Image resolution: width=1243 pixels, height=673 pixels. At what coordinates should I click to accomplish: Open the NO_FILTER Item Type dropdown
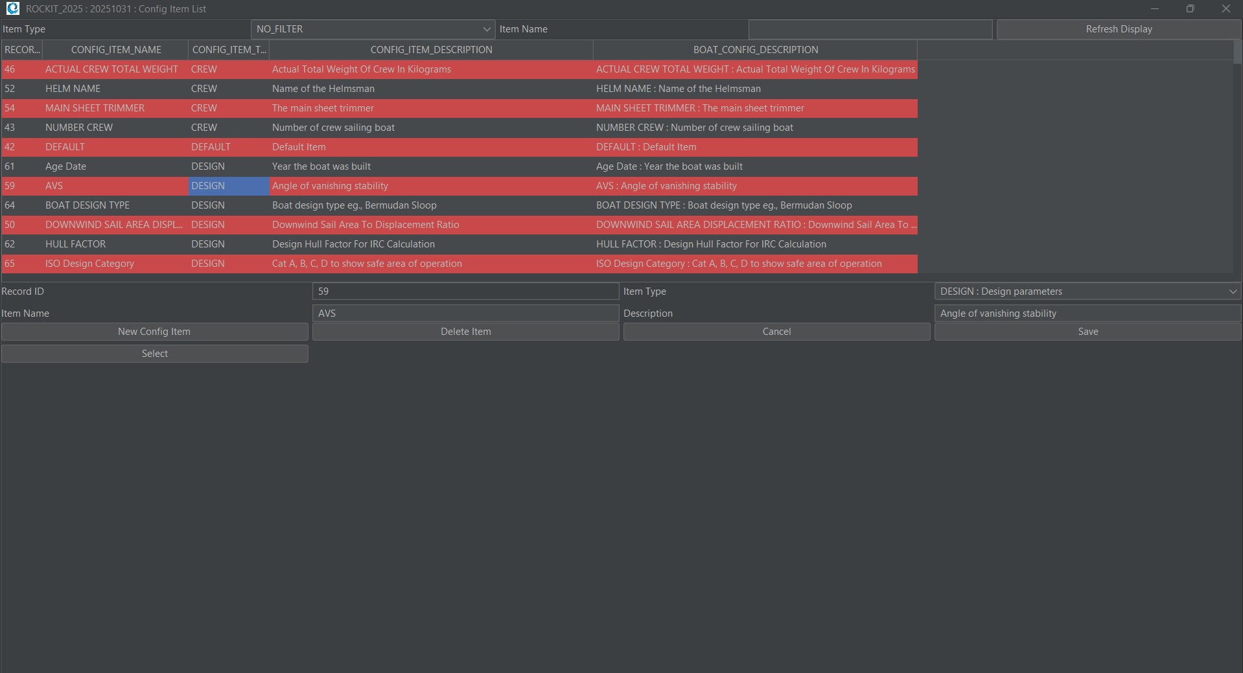pos(373,29)
